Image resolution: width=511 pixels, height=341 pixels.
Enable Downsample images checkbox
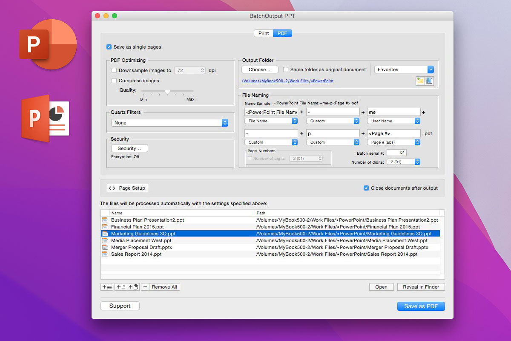(114, 70)
